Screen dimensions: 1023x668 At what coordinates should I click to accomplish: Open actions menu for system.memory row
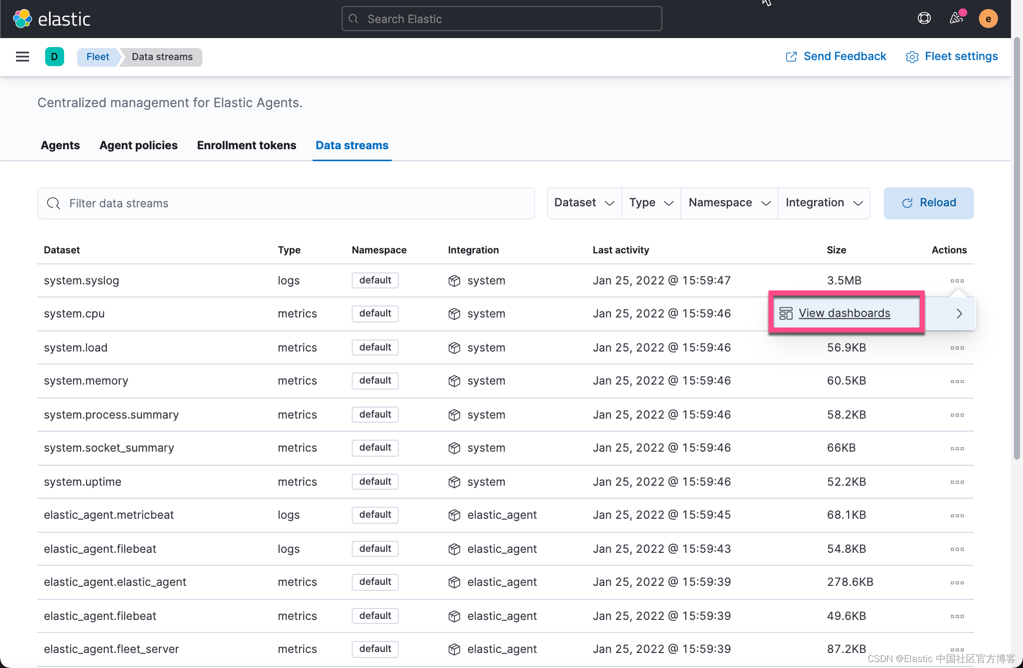click(957, 382)
